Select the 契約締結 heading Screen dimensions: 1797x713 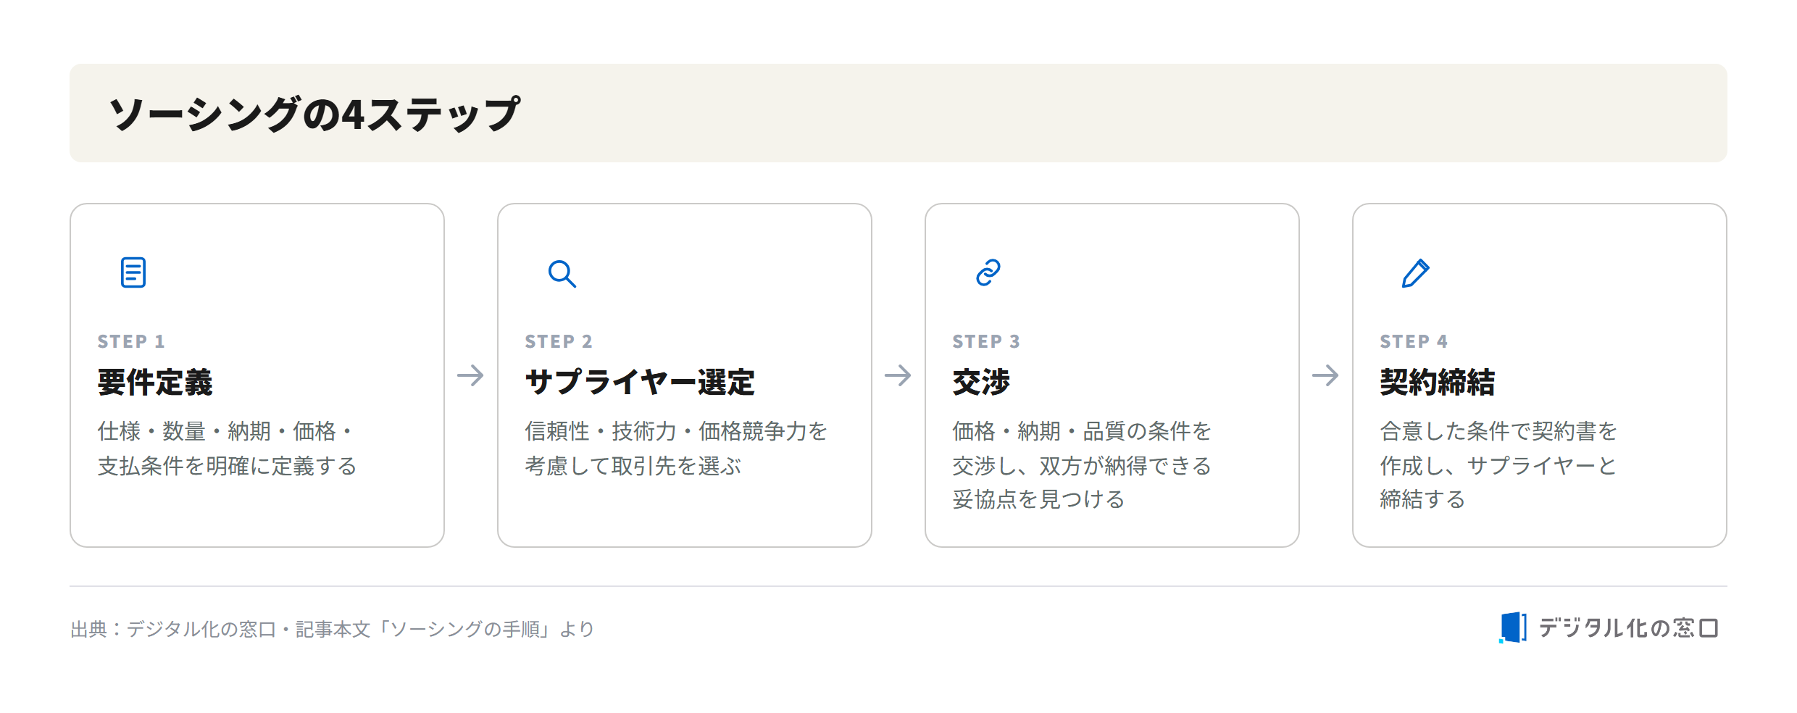coord(1438,382)
